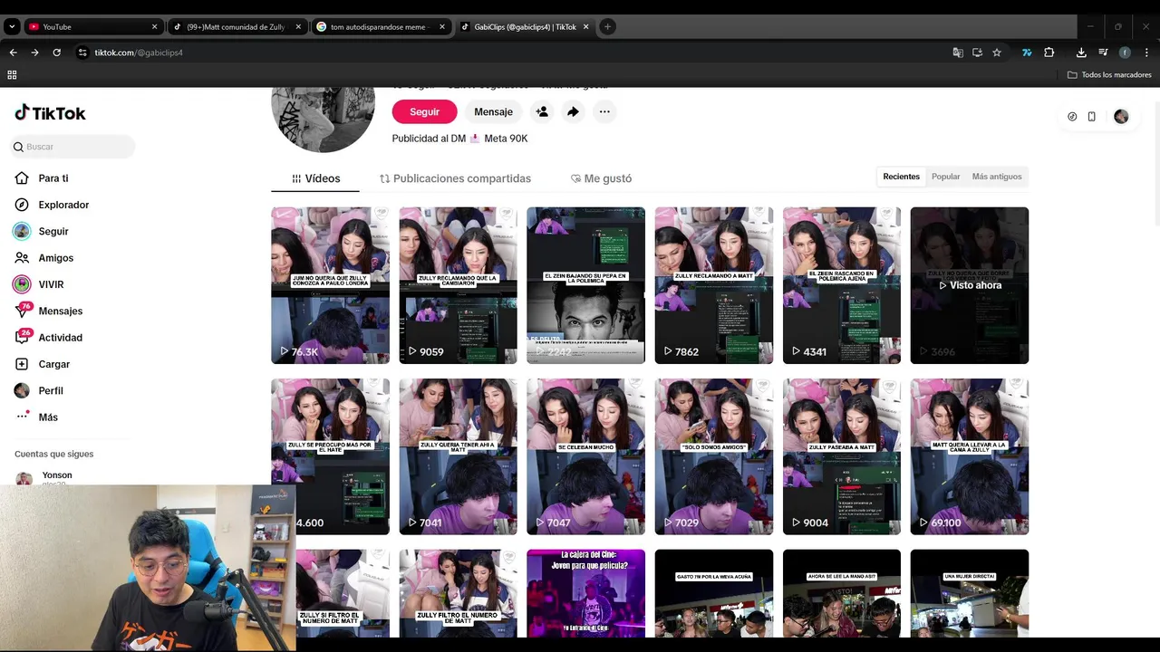Click the share arrow icon on the profile

(x=573, y=111)
